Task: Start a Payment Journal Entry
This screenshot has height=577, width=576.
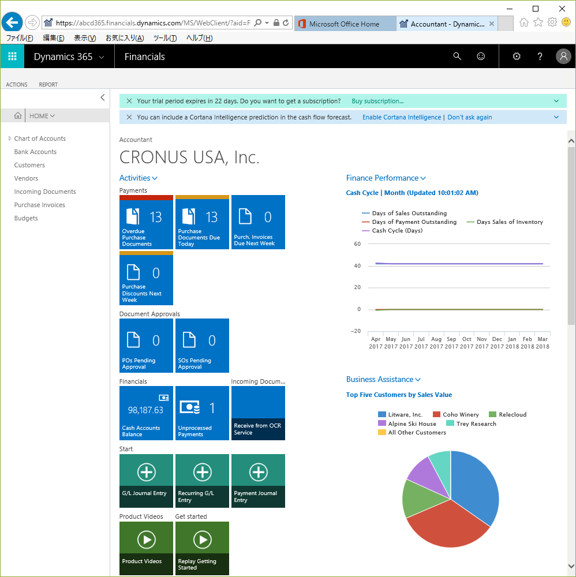Action: click(258, 481)
